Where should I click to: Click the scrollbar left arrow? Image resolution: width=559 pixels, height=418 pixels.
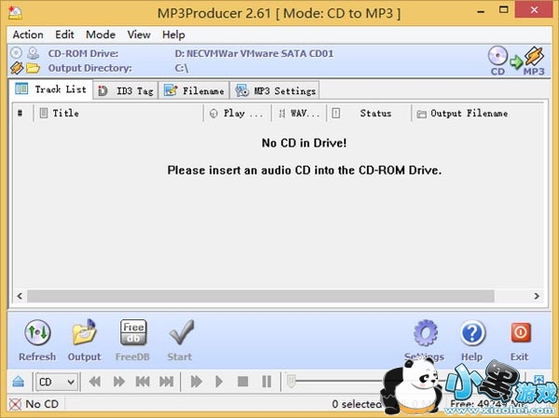point(20,296)
